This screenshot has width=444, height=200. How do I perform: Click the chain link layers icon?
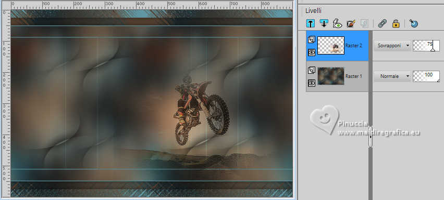point(383,24)
